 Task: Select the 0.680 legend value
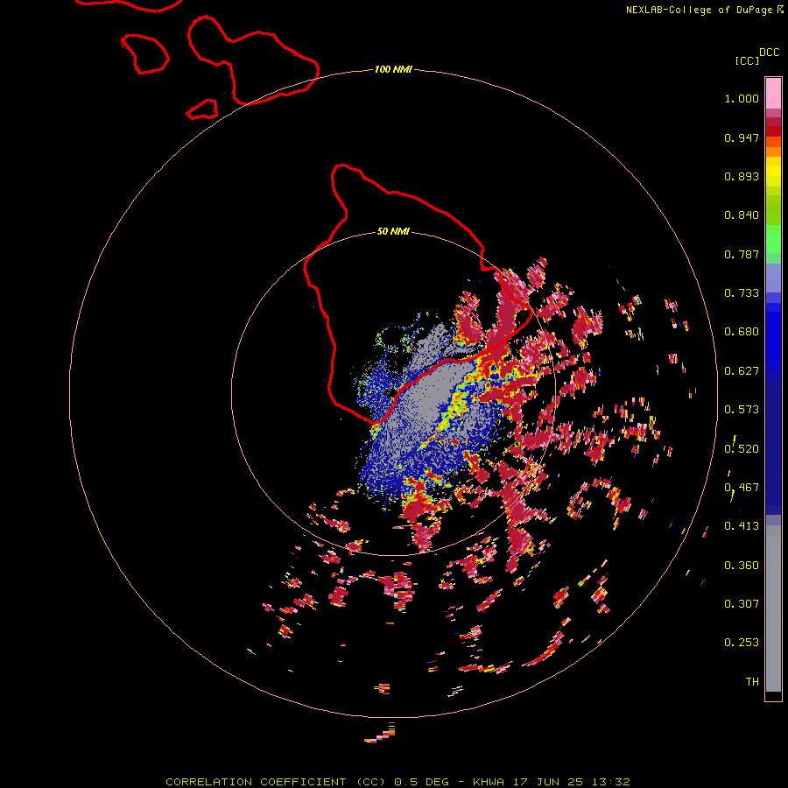(742, 332)
